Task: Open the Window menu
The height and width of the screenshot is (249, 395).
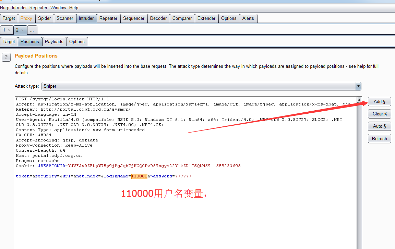Action: [58, 8]
